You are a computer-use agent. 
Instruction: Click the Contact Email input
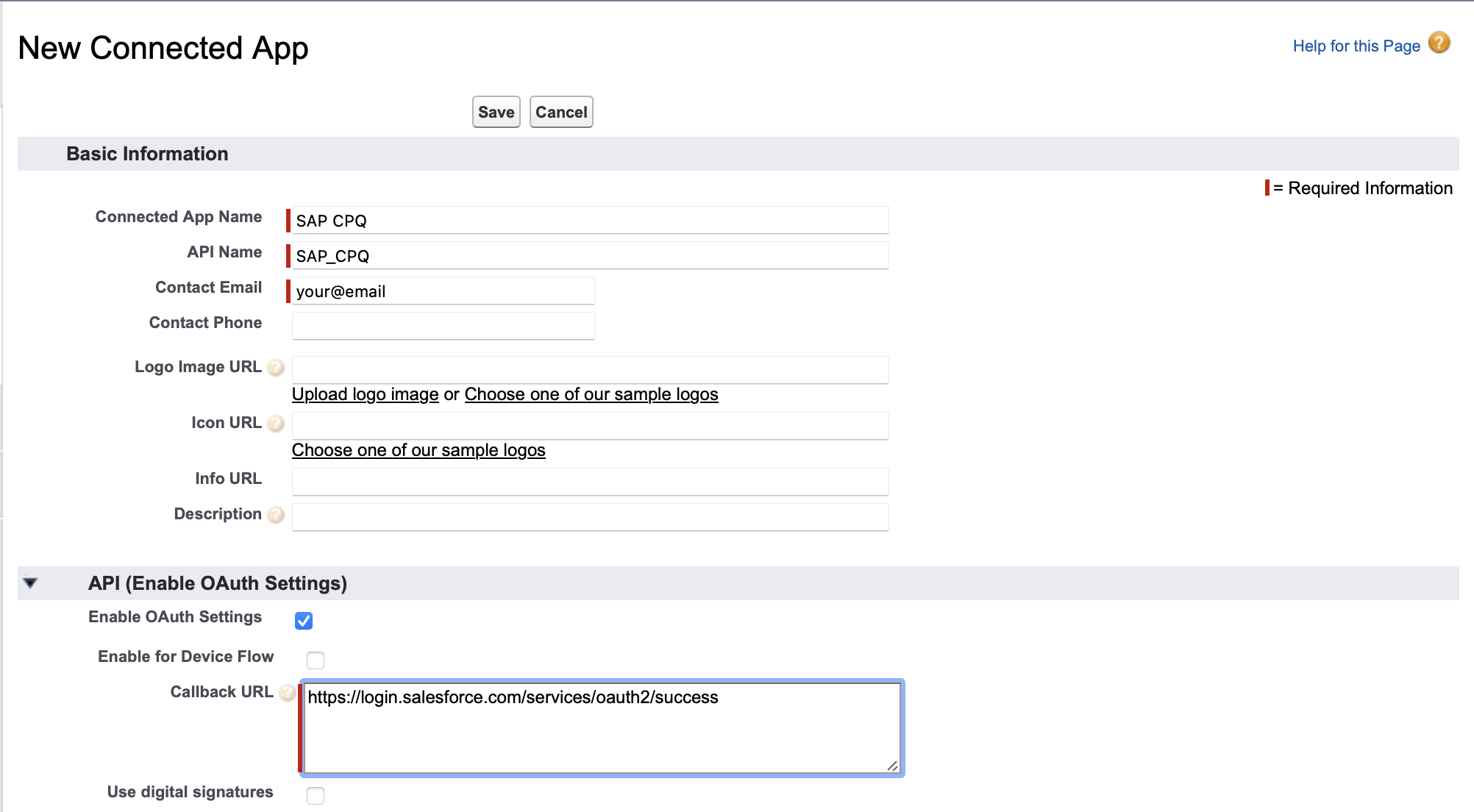tap(443, 291)
